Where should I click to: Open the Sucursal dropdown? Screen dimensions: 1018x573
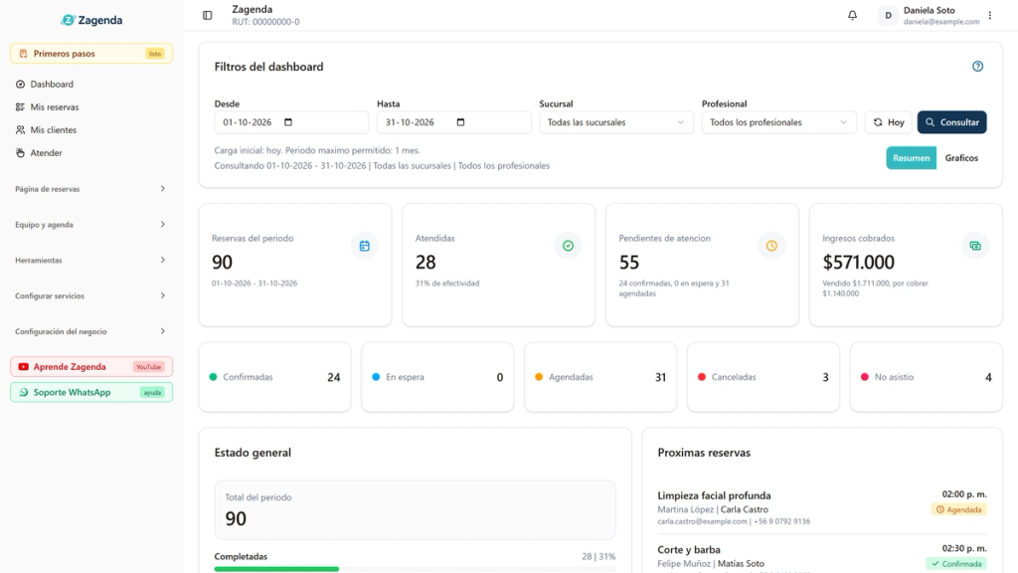click(616, 122)
